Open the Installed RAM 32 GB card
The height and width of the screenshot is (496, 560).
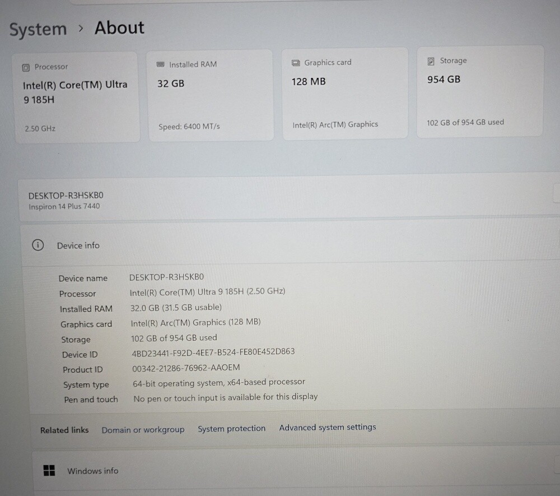tap(211, 95)
